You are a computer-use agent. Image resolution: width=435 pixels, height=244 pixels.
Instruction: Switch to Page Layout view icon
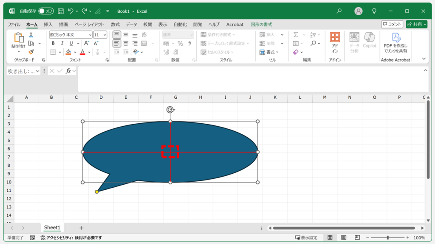[x=343, y=237]
